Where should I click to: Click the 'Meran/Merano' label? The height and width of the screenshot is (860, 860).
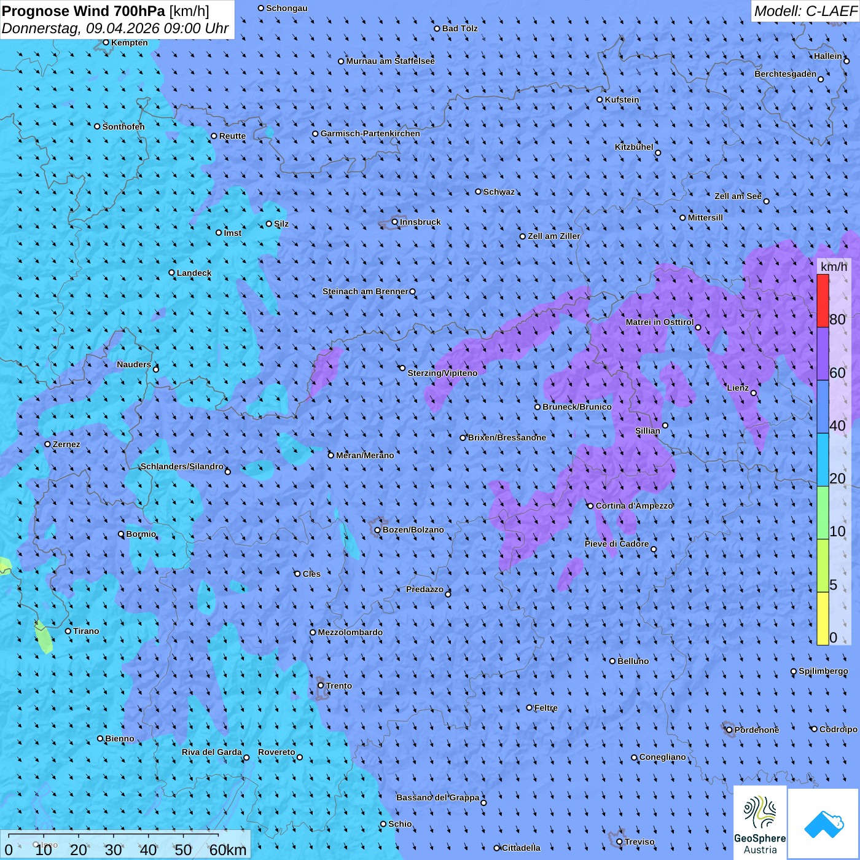pos(365,455)
